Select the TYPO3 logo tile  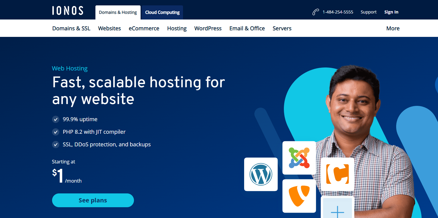point(299,196)
